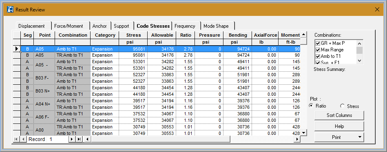The width and height of the screenshot is (387, 152).
Task: Click the A06 F- point cell
Action: 44,117
